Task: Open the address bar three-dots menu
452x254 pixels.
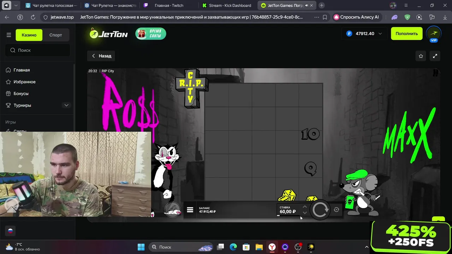Action: click(x=316, y=17)
